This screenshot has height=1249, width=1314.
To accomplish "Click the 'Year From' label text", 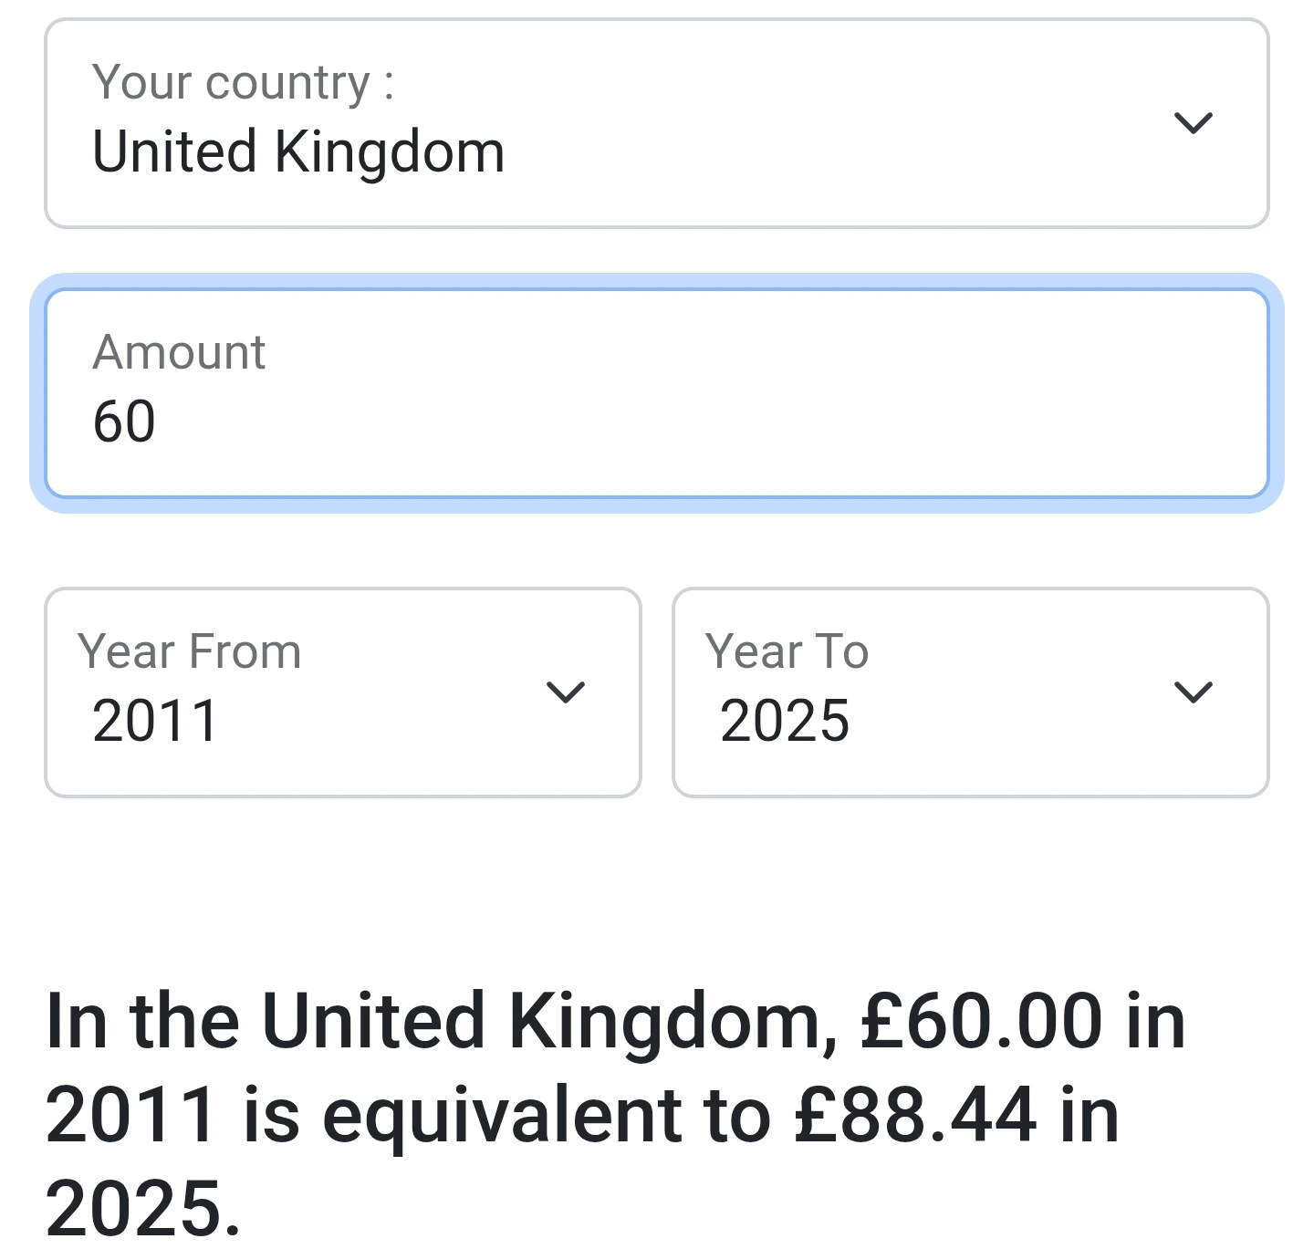I will 190,651.
